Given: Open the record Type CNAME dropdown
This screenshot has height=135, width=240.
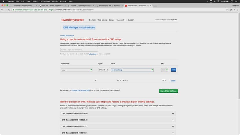Looking at the screenshot, I should click(103, 70).
